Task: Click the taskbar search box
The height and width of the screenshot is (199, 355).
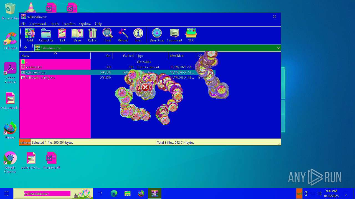Action: click(x=53, y=193)
